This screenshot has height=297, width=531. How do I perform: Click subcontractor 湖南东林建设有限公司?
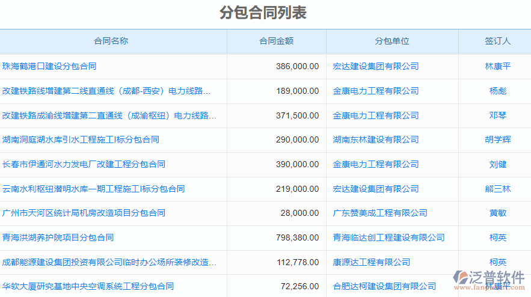coord(376,139)
